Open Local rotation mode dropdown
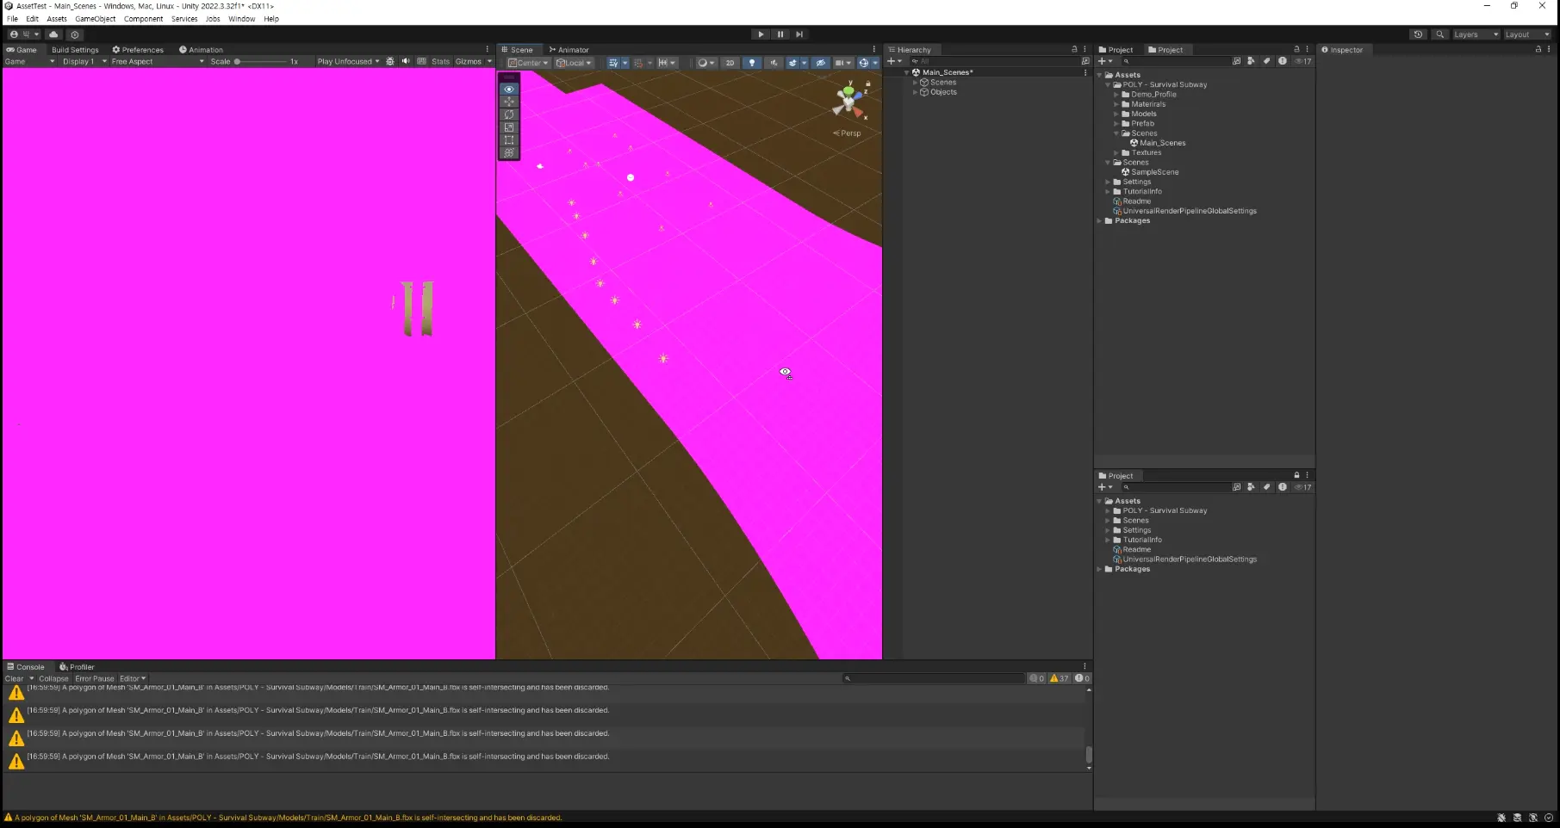 point(574,62)
